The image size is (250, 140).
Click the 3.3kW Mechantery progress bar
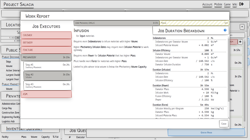pyautogui.click(x=116, y=23)
